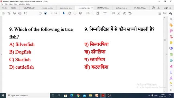Image resolution: width=174 pixels, height=98 pixels.
Task: Zoom in with the plus circle
Action: click(x=81, y=13)
